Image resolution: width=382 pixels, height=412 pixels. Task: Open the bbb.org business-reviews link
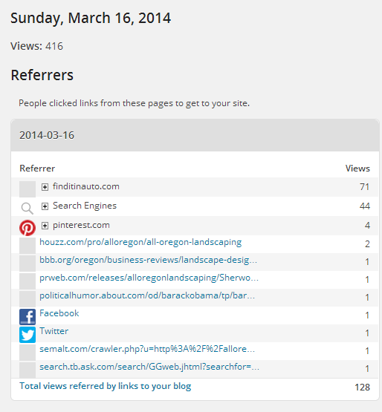click(x=149, y=260)
